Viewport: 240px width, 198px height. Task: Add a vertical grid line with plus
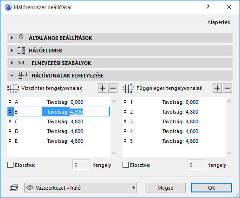tap(217, 88)
